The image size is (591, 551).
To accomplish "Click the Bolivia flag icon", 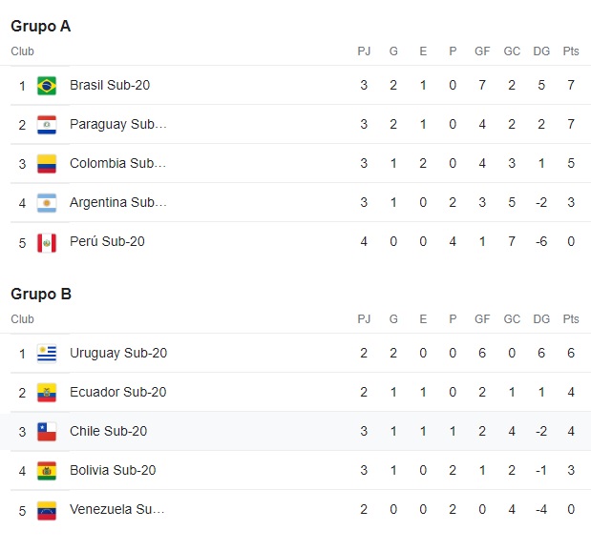I will click(x=47, y=471).
